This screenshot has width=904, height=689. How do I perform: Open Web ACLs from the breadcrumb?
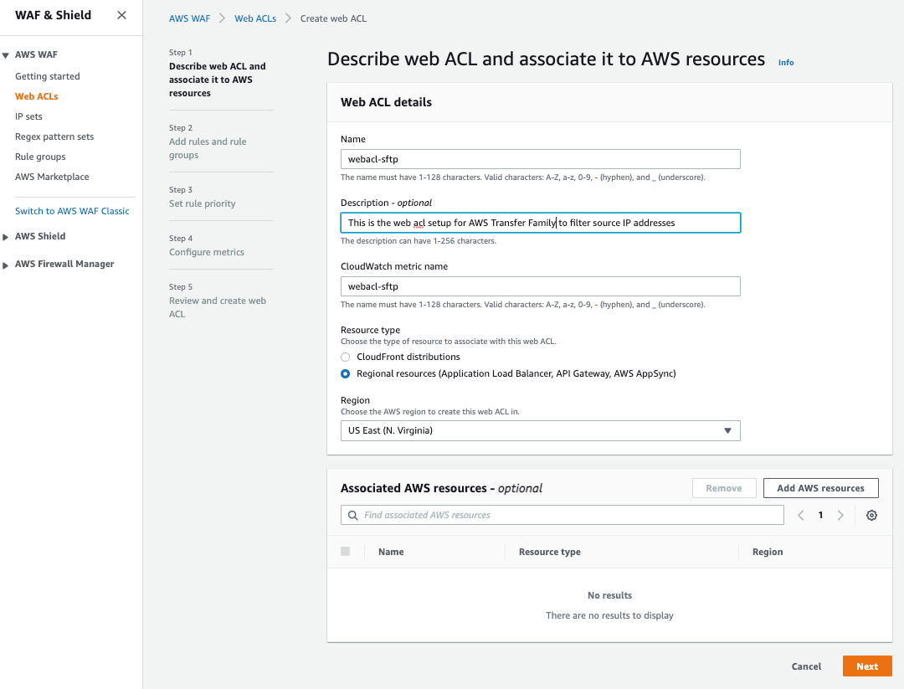[255, 18]
